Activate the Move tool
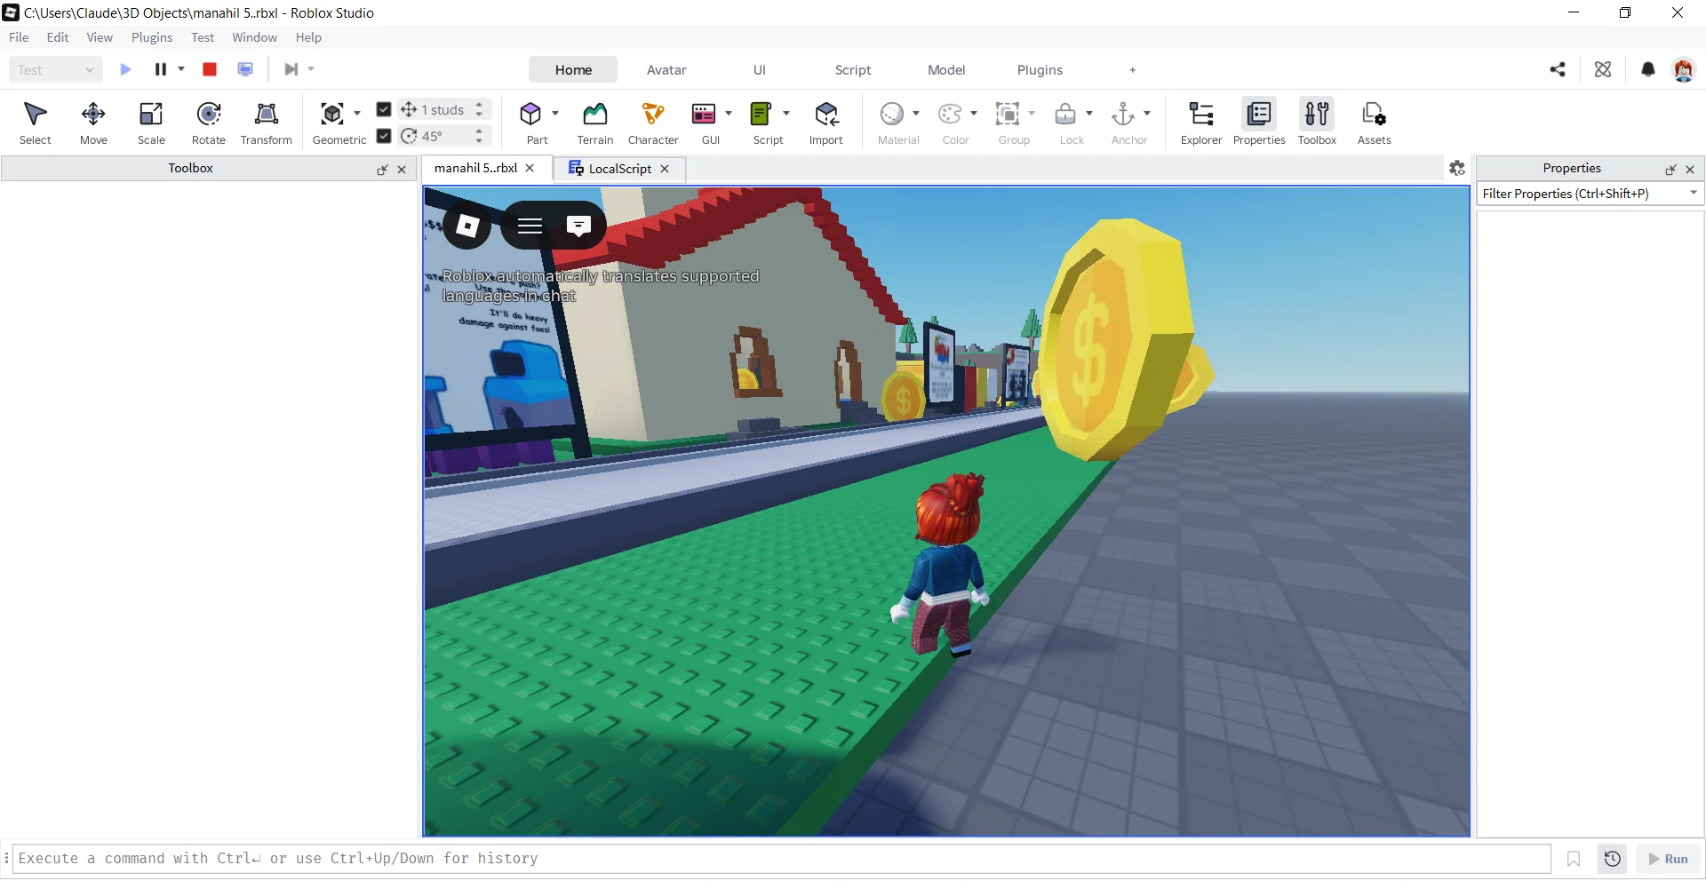Screen dimensions: 1706x889 pyautogui.click(x=93, y=123)
